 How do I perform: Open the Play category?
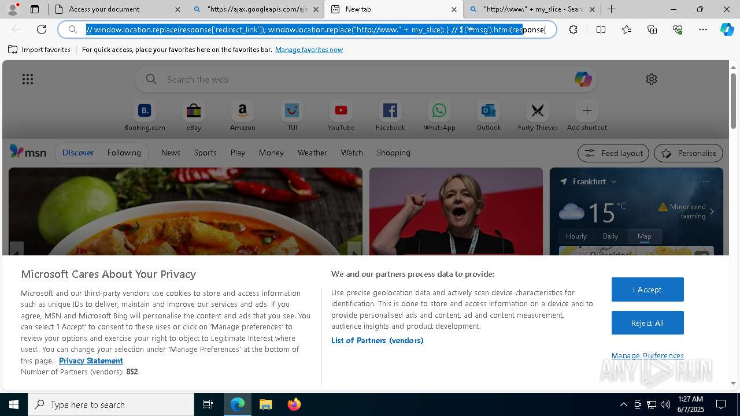238,153
